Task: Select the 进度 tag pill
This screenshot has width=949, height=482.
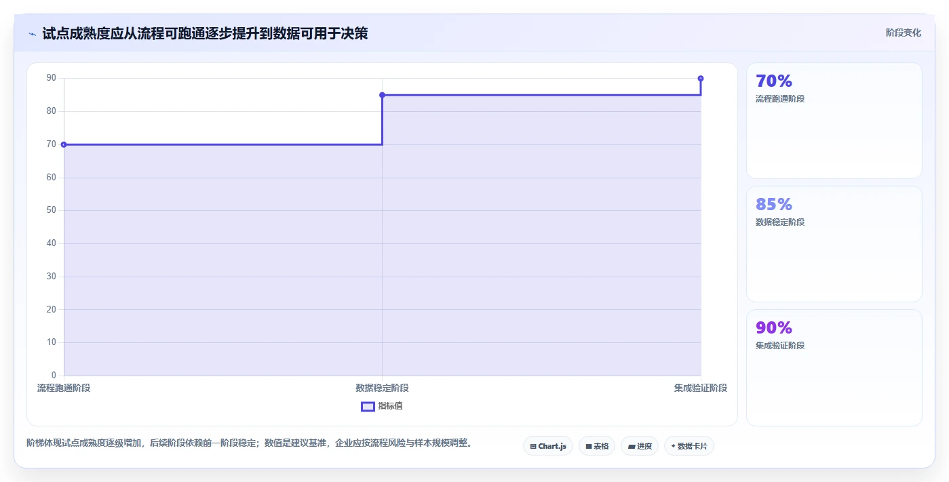Action: 639,446
